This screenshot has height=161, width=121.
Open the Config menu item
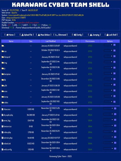(77, 35)
